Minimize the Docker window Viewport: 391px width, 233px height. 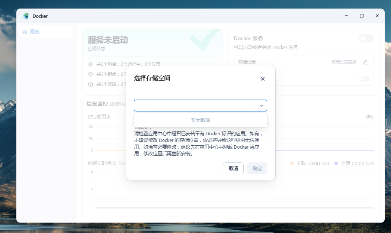click(x=346, y=16)
